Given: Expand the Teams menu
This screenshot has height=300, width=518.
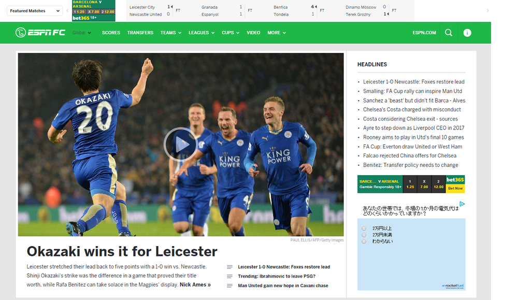Looking at the screenshot, I should [x=171, y=33].
